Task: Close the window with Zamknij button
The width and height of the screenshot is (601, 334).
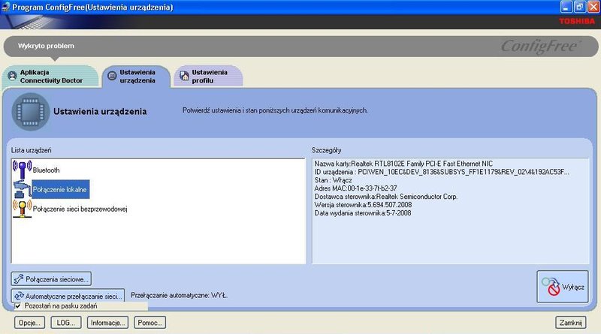Action: [x=570, y=323]
